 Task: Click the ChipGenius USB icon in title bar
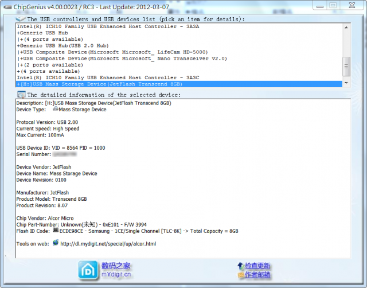click(x=7, y=7)
